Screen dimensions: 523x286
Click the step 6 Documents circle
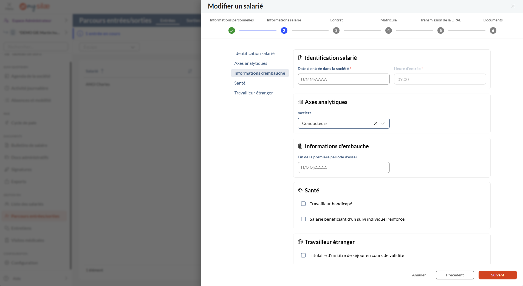click(493, 30)
